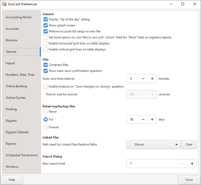Click the New search limit value field
Screen dimensions: 201x185
(x=152, y=164)
